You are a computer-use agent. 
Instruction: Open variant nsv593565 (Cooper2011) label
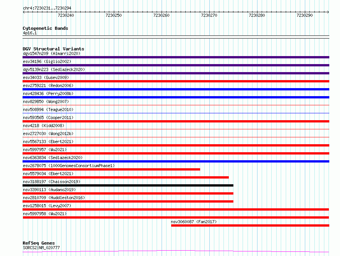coord(48,118)
